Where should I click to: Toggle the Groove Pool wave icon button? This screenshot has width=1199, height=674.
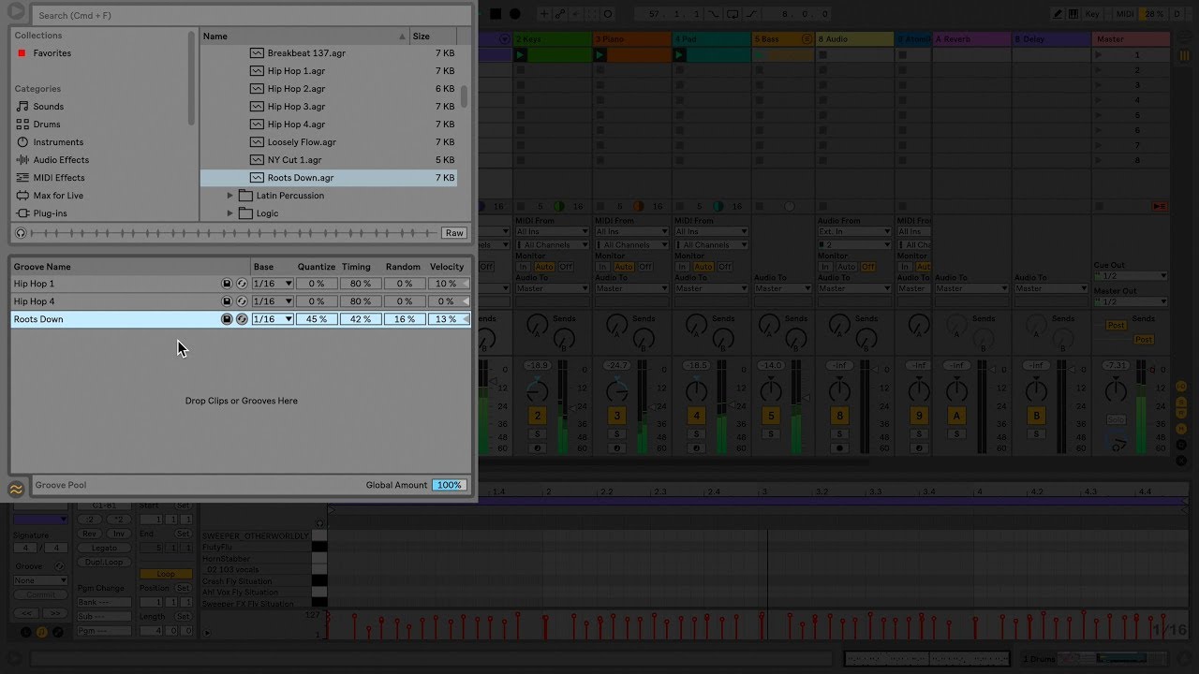[16, 488]
